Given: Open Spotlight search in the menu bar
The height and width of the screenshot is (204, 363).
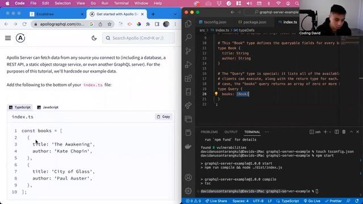Looking at the screenshot, I should [x=297, y=3].
